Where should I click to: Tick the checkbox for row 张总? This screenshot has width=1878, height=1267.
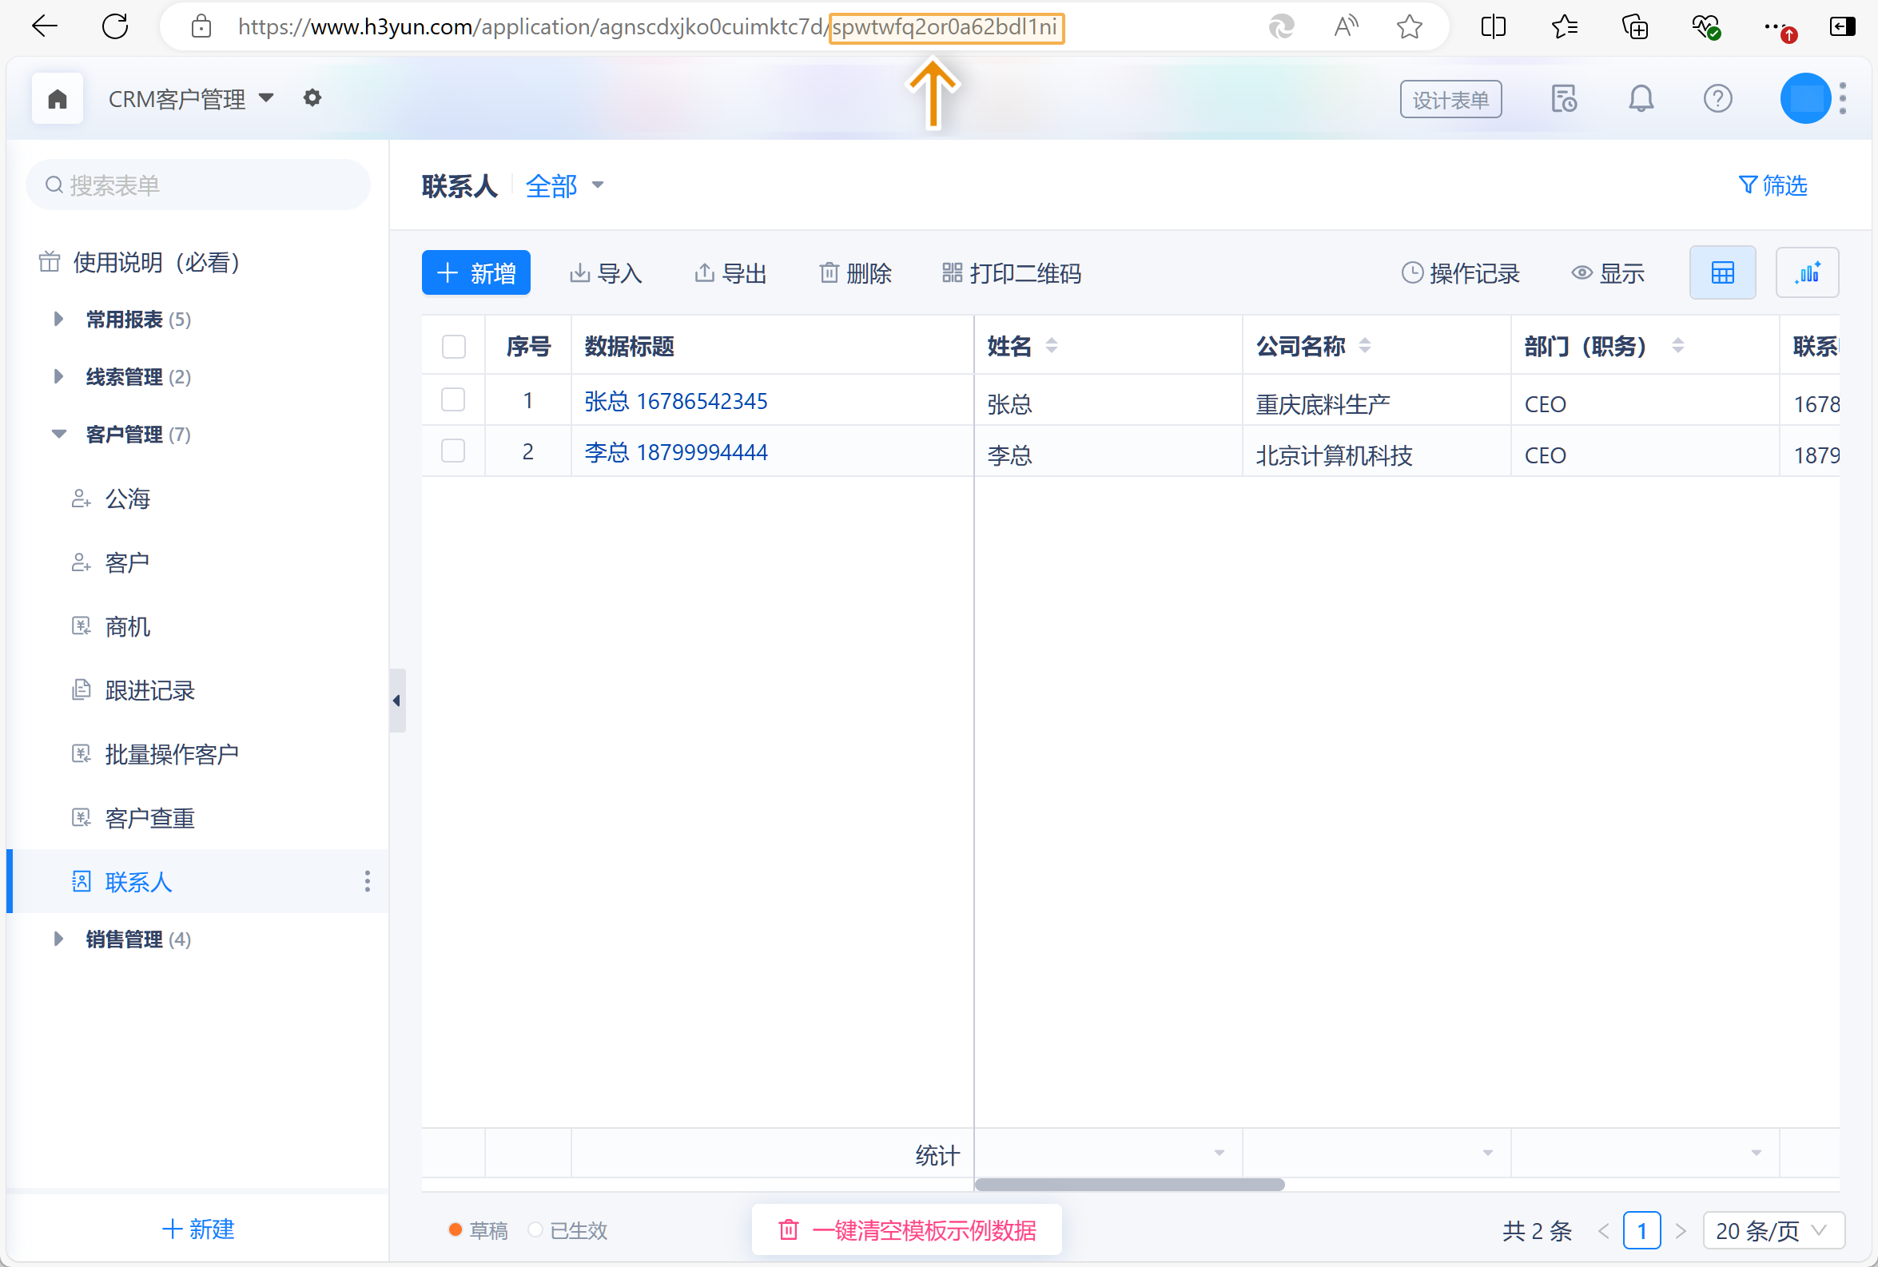453,400
